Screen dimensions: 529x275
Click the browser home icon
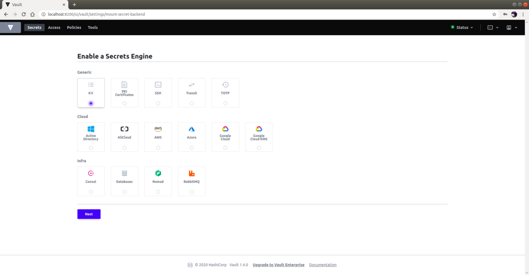(x=32, y=14)
